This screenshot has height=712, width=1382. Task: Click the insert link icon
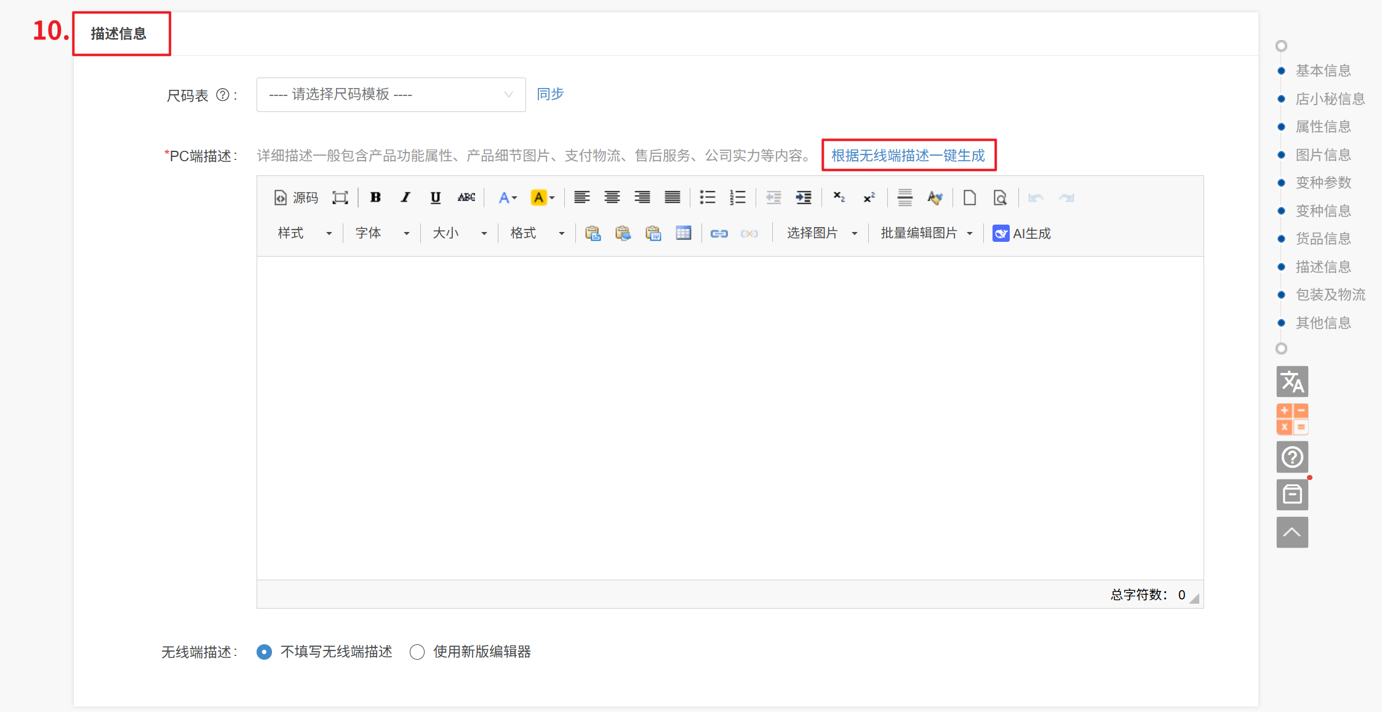point(719,233)
